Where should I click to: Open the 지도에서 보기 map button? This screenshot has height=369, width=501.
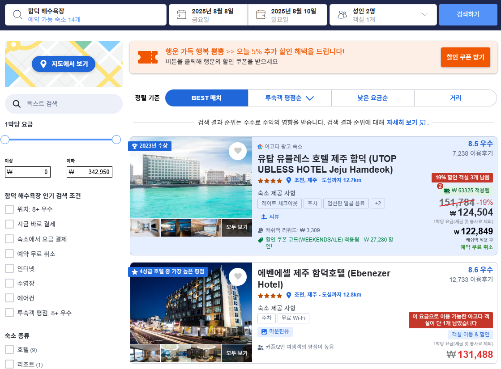[x=64, y=64]
